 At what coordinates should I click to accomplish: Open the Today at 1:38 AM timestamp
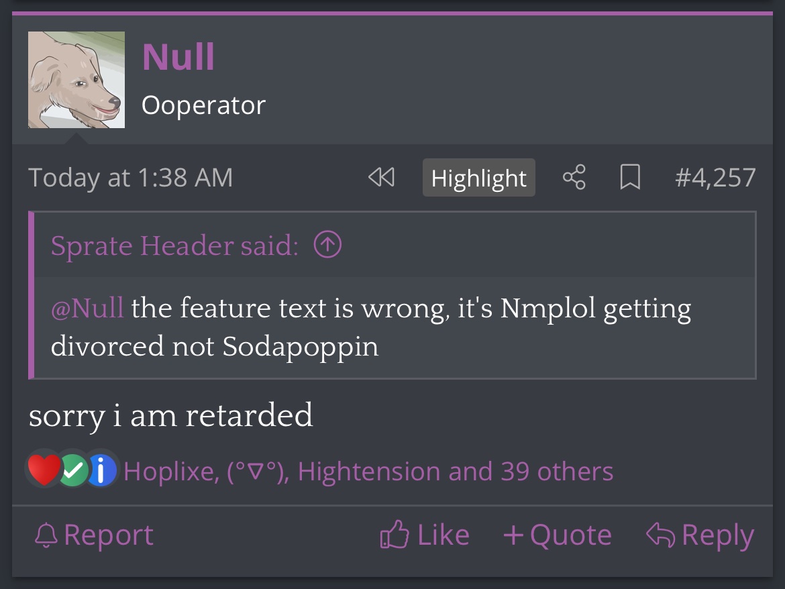coord(131,178)
